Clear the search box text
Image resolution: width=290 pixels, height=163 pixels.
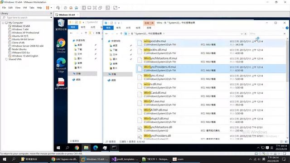pos(285,34)
